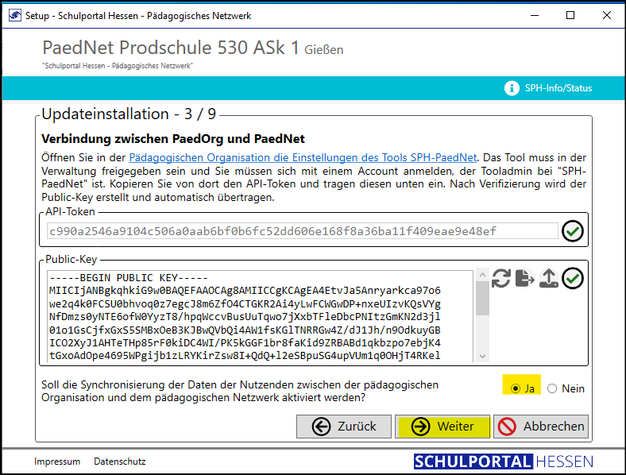Click inside the Public-Key text area
626x475 pixels.
(261, 316)
